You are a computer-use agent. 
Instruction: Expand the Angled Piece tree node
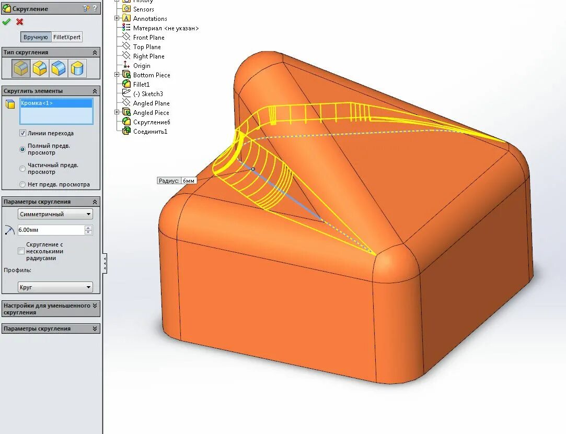click(117, 112)
